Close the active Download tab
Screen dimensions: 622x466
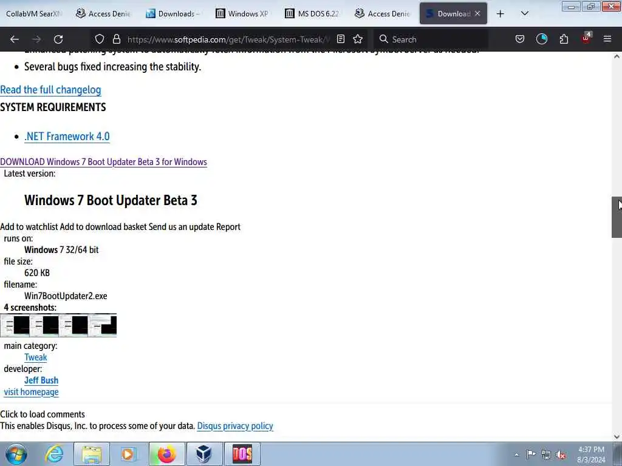point(477,14)
